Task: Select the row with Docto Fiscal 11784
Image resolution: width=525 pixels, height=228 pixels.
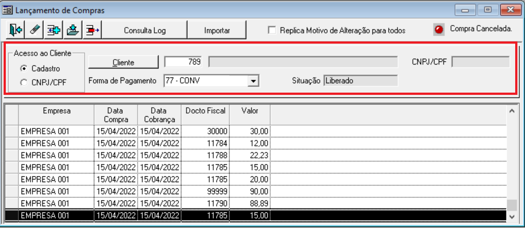Action: tap(256, 143)
